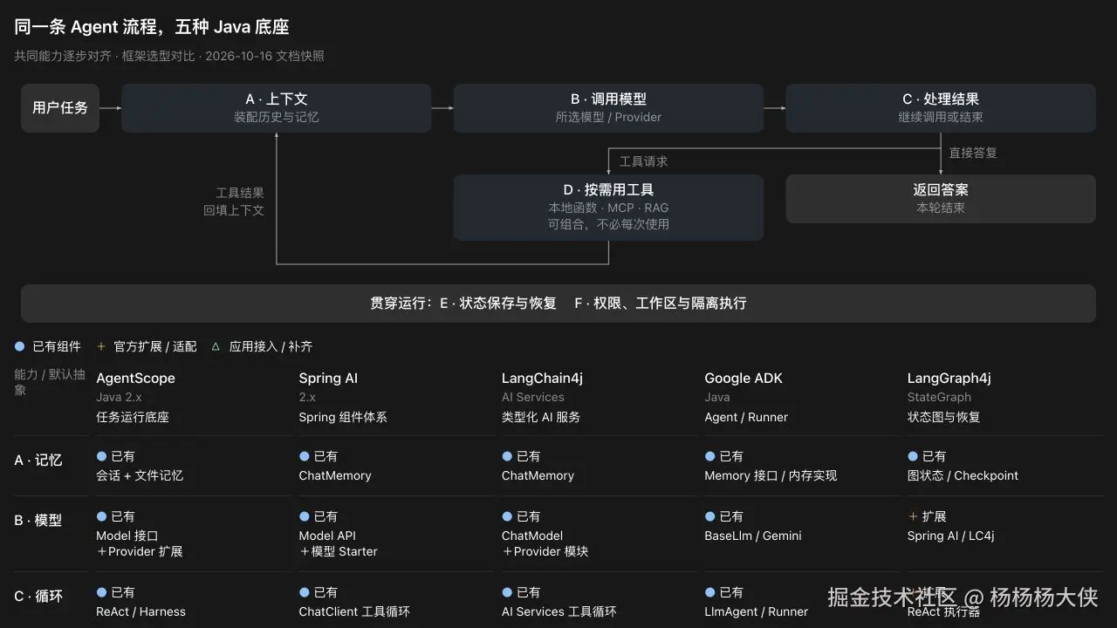
Task: Click Memory 接口 / 内存实现 text
Action: (x=771, y=475)
